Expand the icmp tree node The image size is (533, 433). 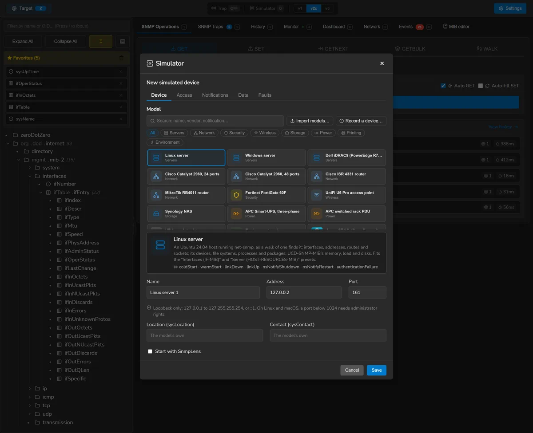(x=30, y=397)
